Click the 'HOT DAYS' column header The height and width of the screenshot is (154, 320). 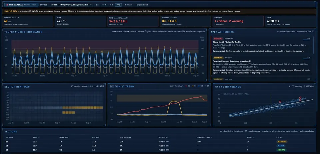pyautogui.click(x=250, y=137)
